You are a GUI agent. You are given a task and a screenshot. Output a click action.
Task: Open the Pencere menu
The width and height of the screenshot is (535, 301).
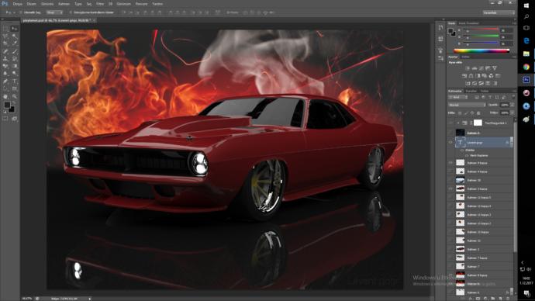(x=141, y=4)
